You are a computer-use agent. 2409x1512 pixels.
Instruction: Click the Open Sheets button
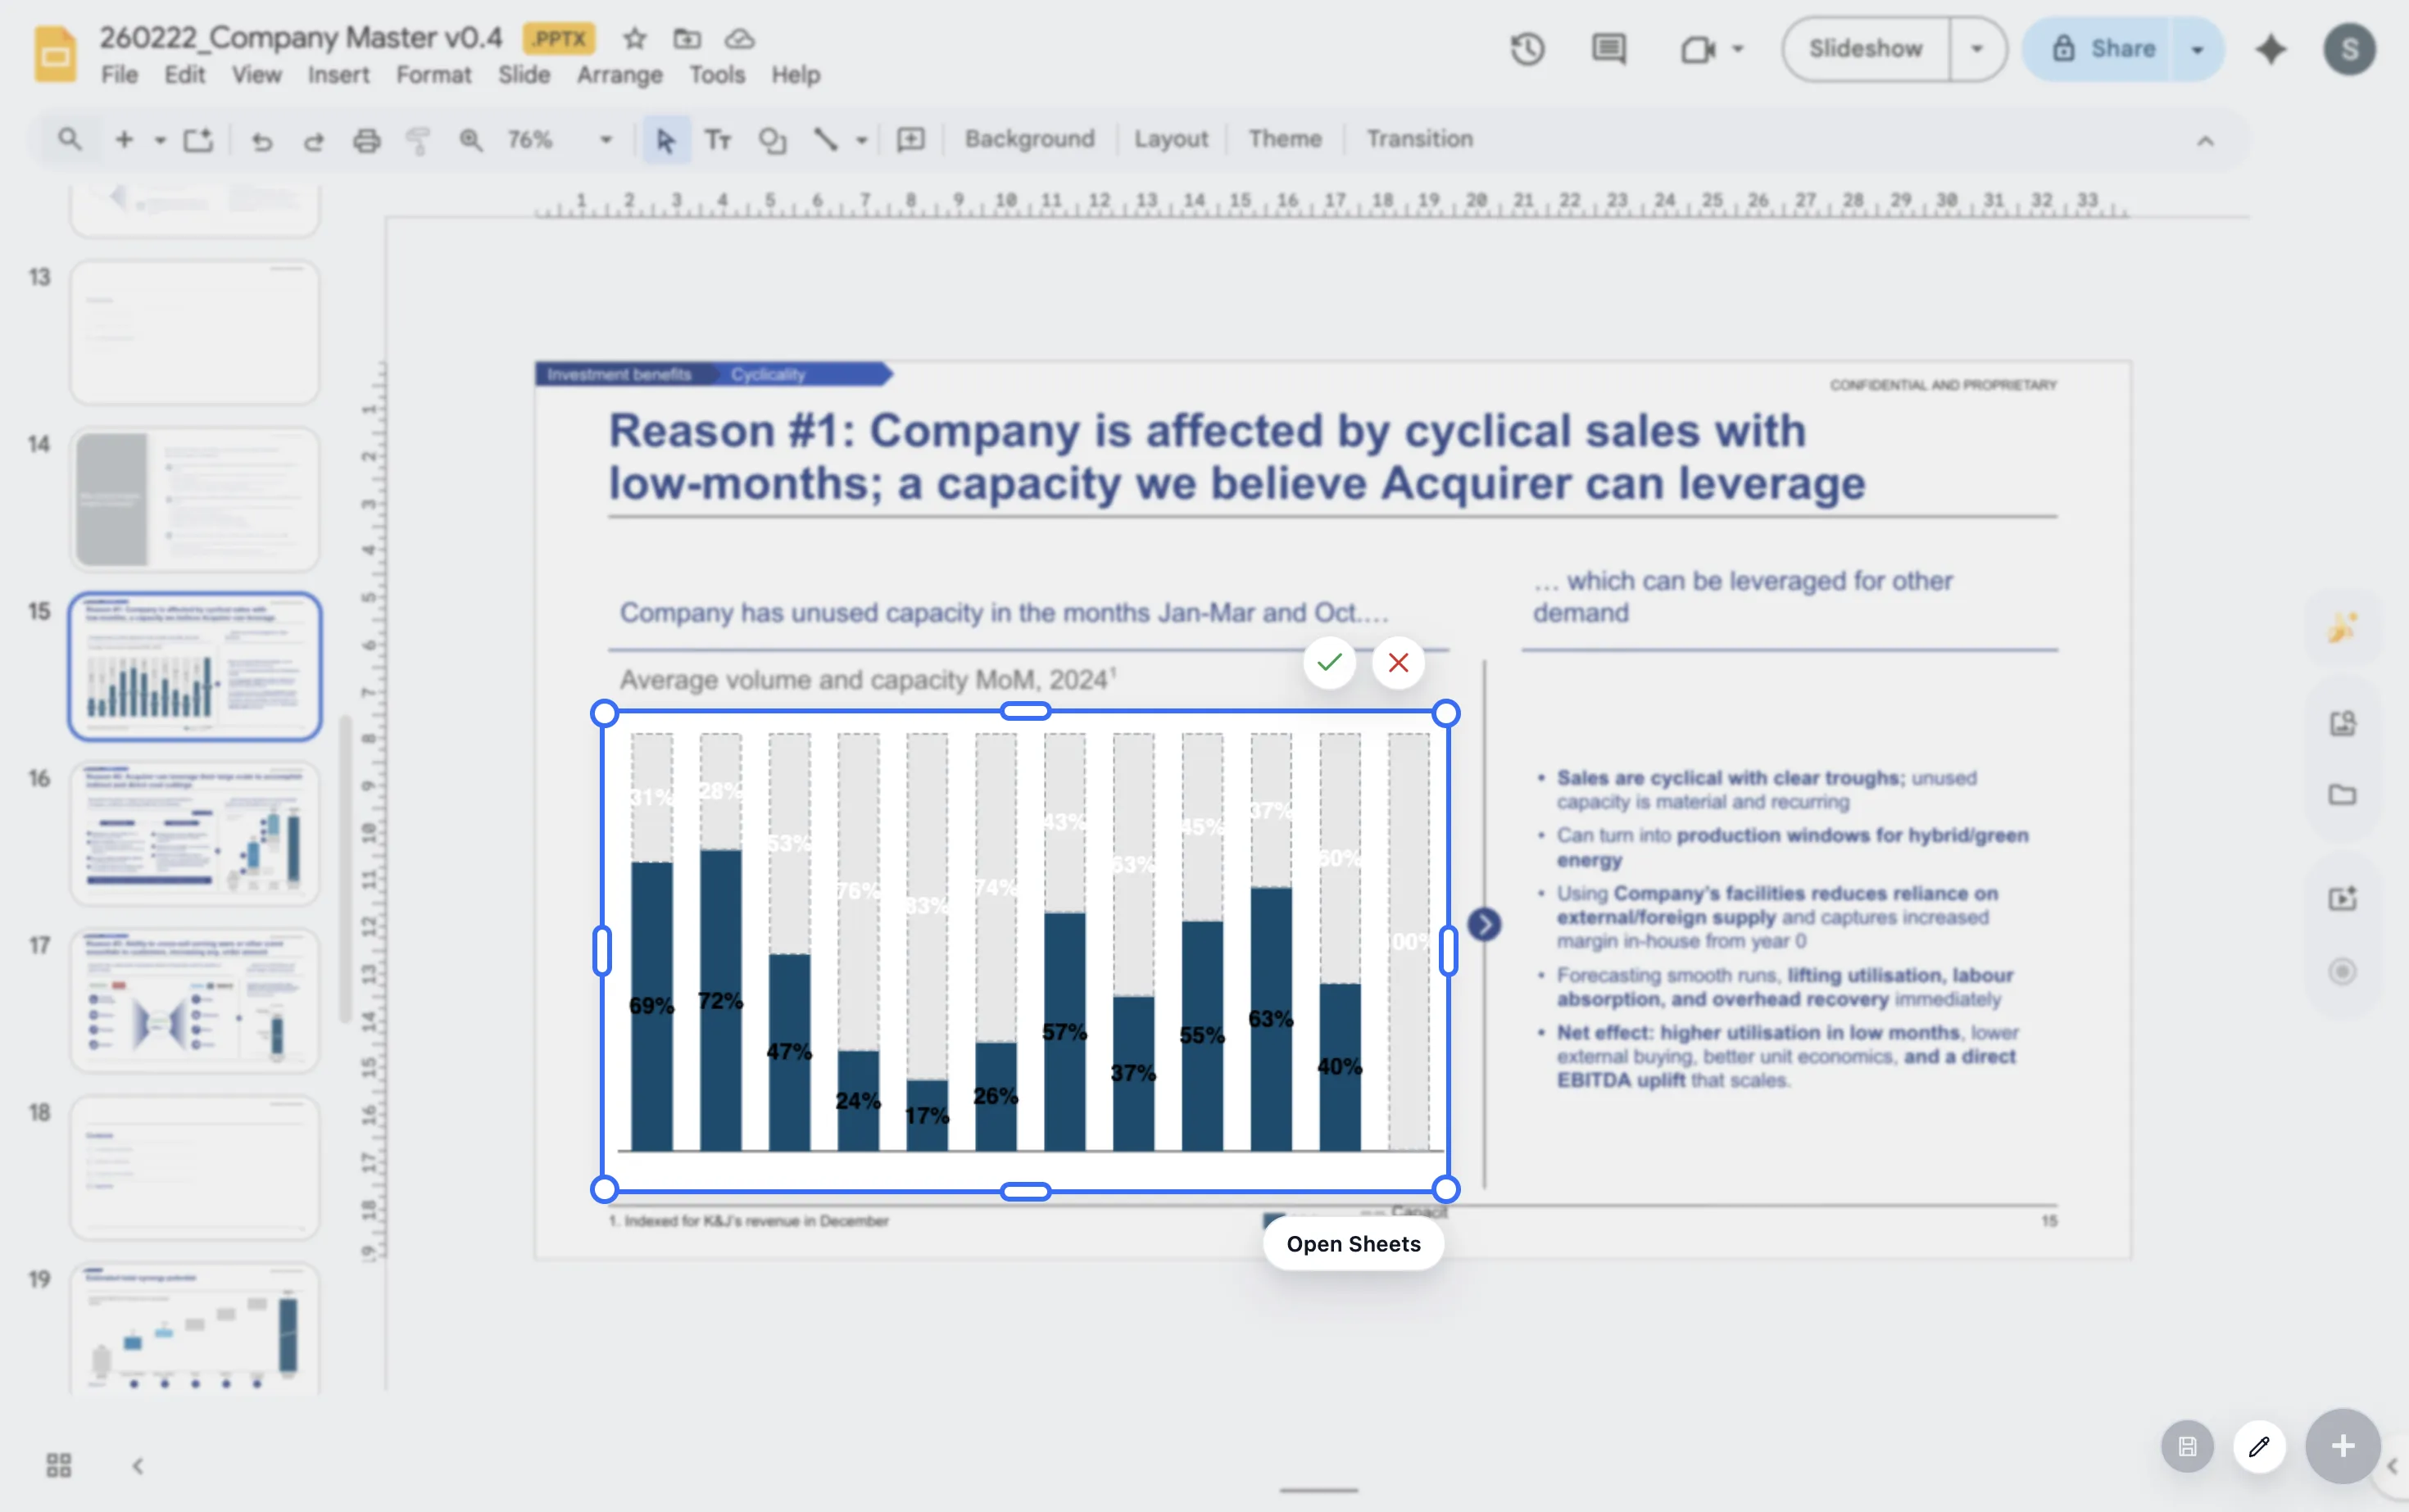tap(1353, 1243)
